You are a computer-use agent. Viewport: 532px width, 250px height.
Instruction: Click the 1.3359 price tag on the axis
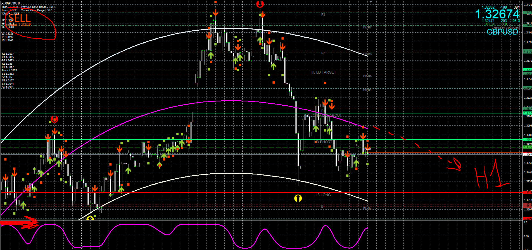coord(527,70)
